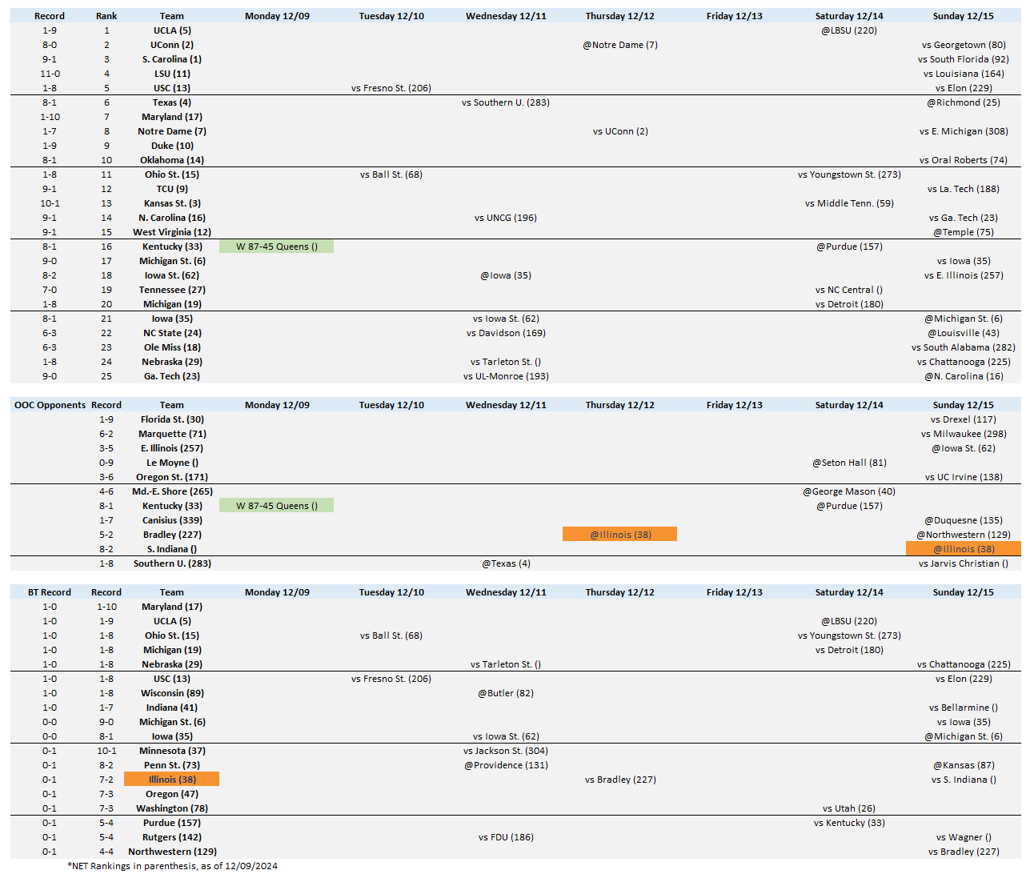Select green W 87-45 Queens cell in rank 16 row

point(277,247)
